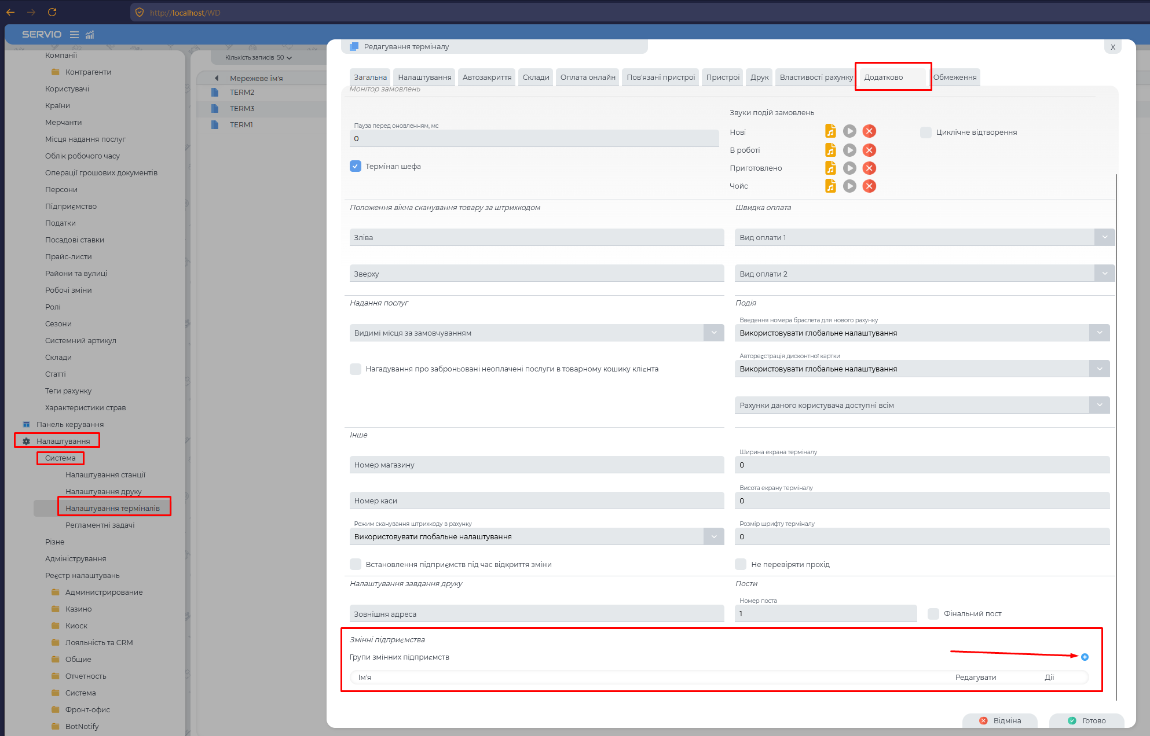Open Видимі місця за замовчуванням dropdown
Image resolution: width=1150 pixels, height=736 pixels.
pyautogui.click(x=713, y=333)
